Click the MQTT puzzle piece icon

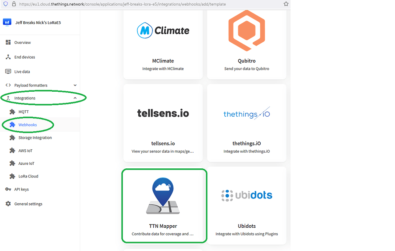pyautogui.click(x=12, y=111)
